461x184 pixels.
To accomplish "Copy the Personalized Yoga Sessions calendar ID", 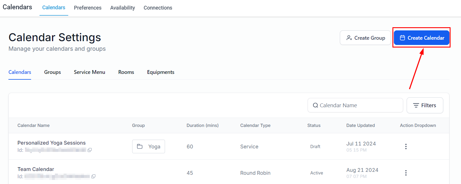I will [x=90, y=150].
